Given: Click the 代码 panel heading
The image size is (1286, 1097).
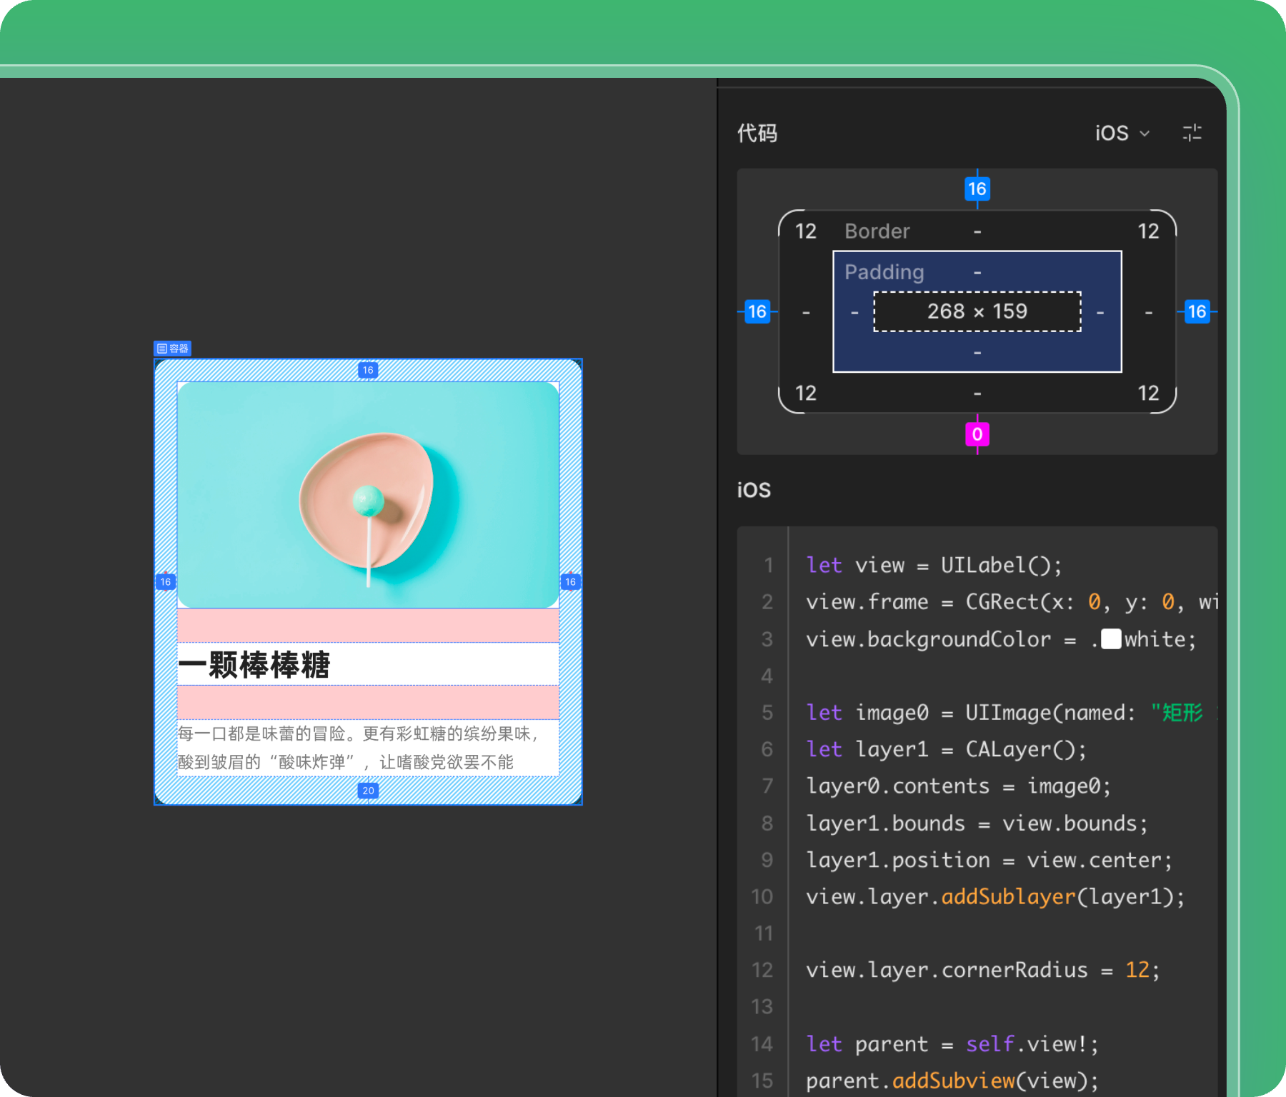Looking at the screenshot, I should pyautogui.click(x=757, y=133).
